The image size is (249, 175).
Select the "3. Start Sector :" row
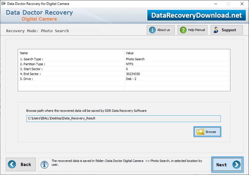pyautogui.click(x=124, y=69)
